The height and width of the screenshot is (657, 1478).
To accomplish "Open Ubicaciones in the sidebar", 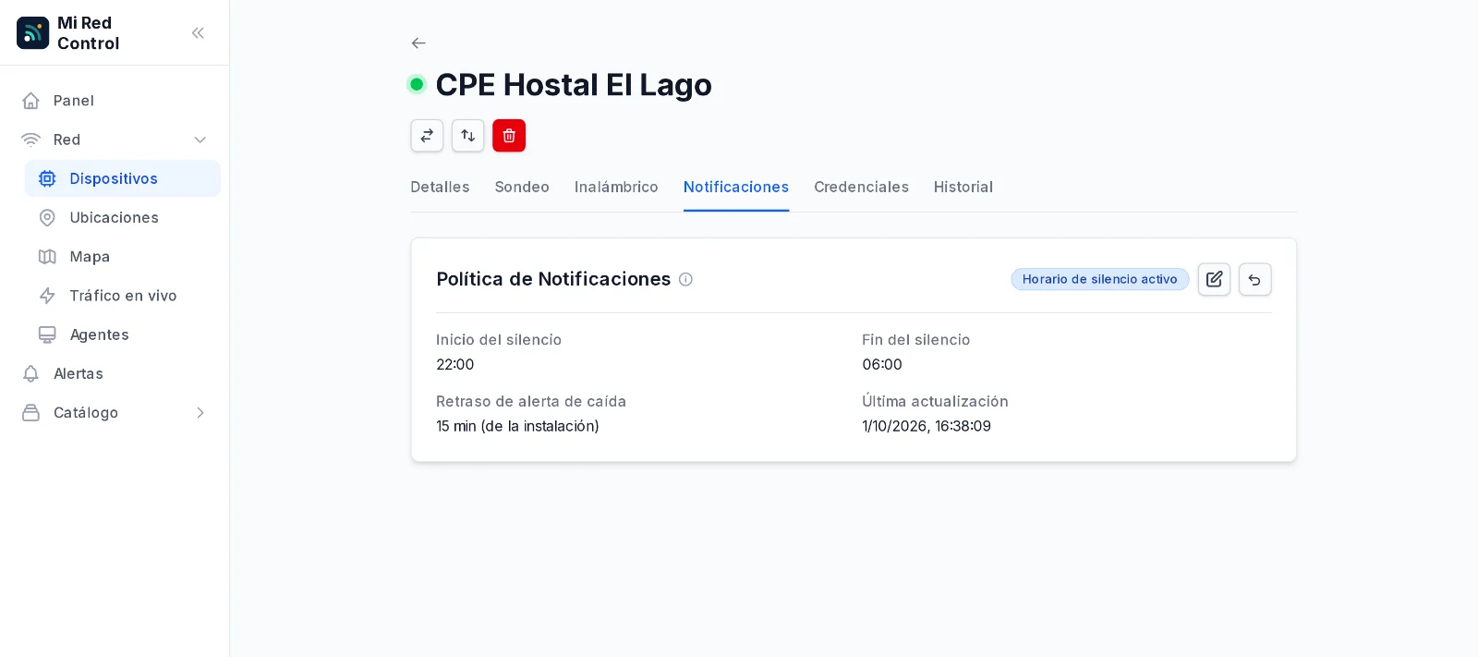I will pyautogui.click(x=123, y=217).
